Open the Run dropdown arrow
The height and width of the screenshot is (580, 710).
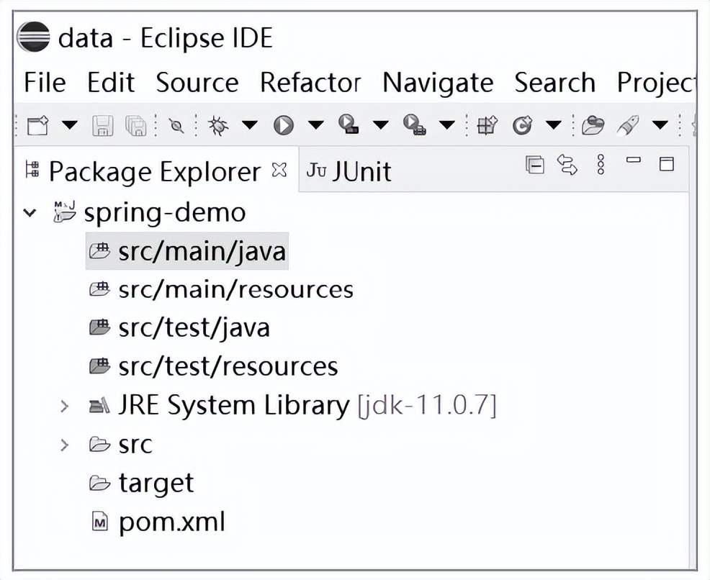point(315,124)
